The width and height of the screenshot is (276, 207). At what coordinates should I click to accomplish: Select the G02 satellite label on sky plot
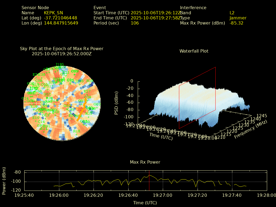click(x=97, y=104)
